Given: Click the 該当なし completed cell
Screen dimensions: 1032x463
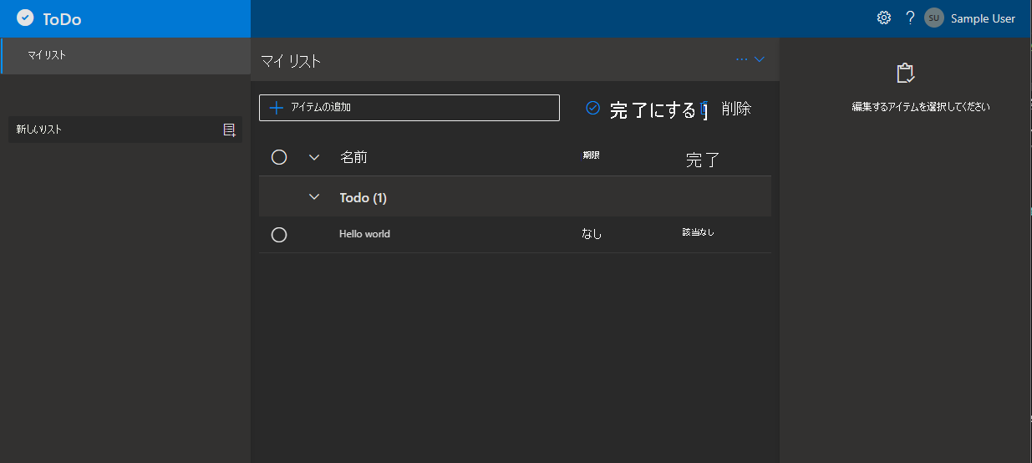Looking at the screenshot, I should tap(698, 232).
